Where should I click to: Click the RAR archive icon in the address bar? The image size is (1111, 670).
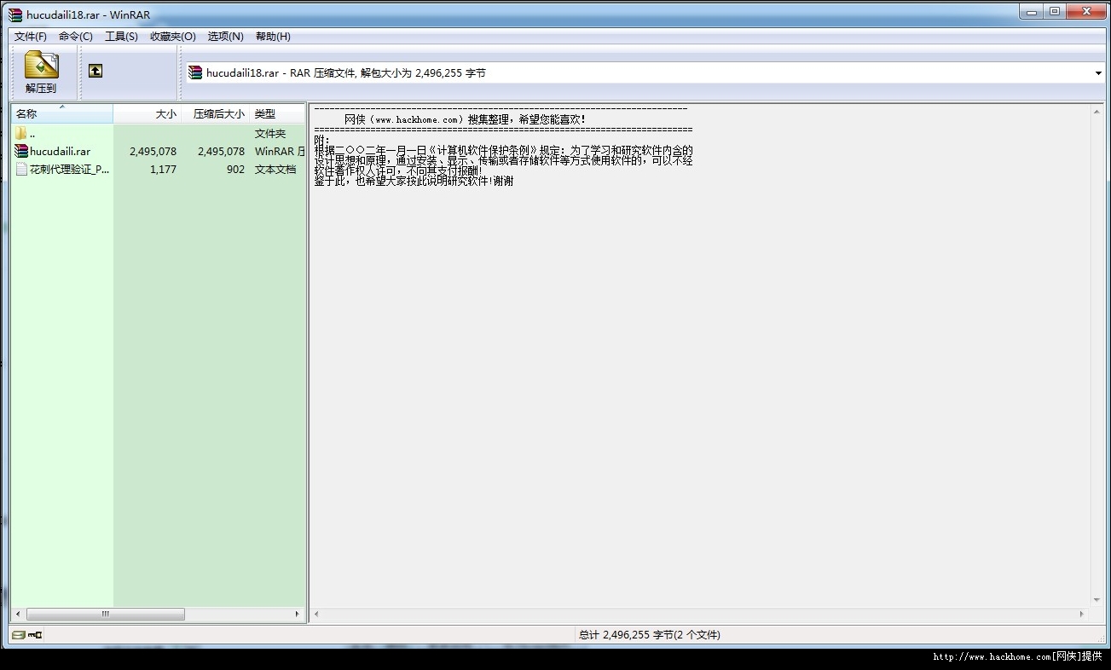click(x=195, y=73)
